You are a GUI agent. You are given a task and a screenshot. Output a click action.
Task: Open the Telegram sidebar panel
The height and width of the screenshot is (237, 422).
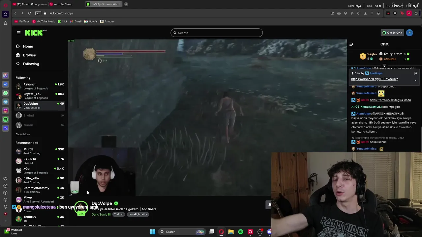5,102
